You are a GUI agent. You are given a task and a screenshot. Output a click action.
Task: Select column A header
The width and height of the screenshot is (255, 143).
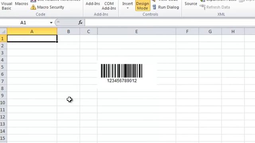32,31
